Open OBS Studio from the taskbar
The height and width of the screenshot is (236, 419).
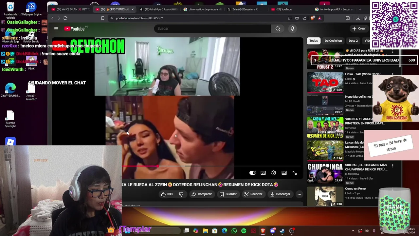(x=292, y=231)
